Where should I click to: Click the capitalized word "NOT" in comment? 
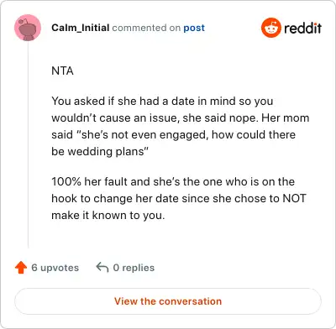tap(294, 198)
